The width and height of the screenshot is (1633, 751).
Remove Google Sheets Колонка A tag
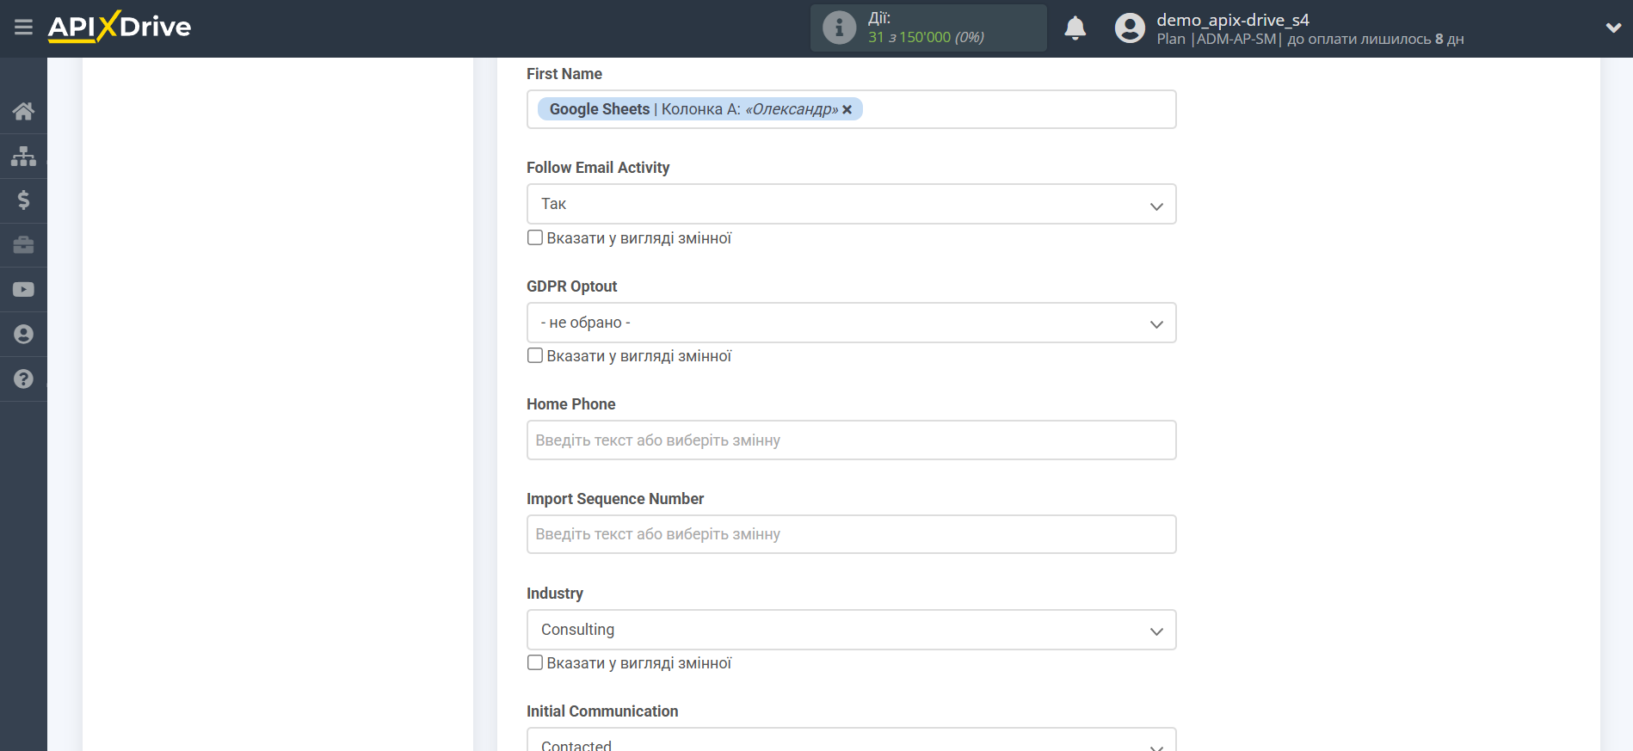pyautogui.click(x=847, y=109)
